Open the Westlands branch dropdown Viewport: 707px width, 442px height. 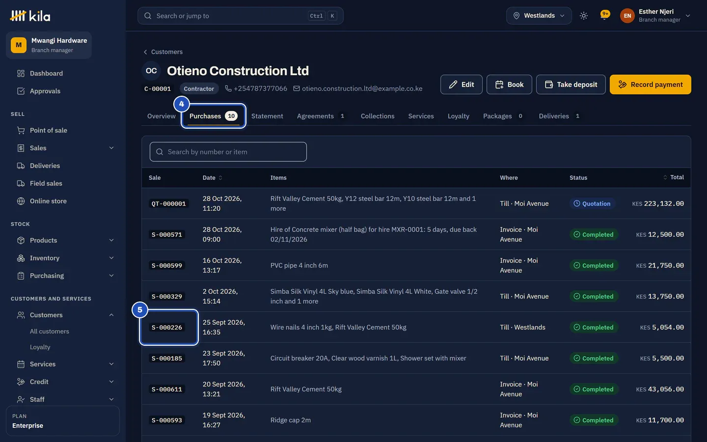tap(539, 16)
